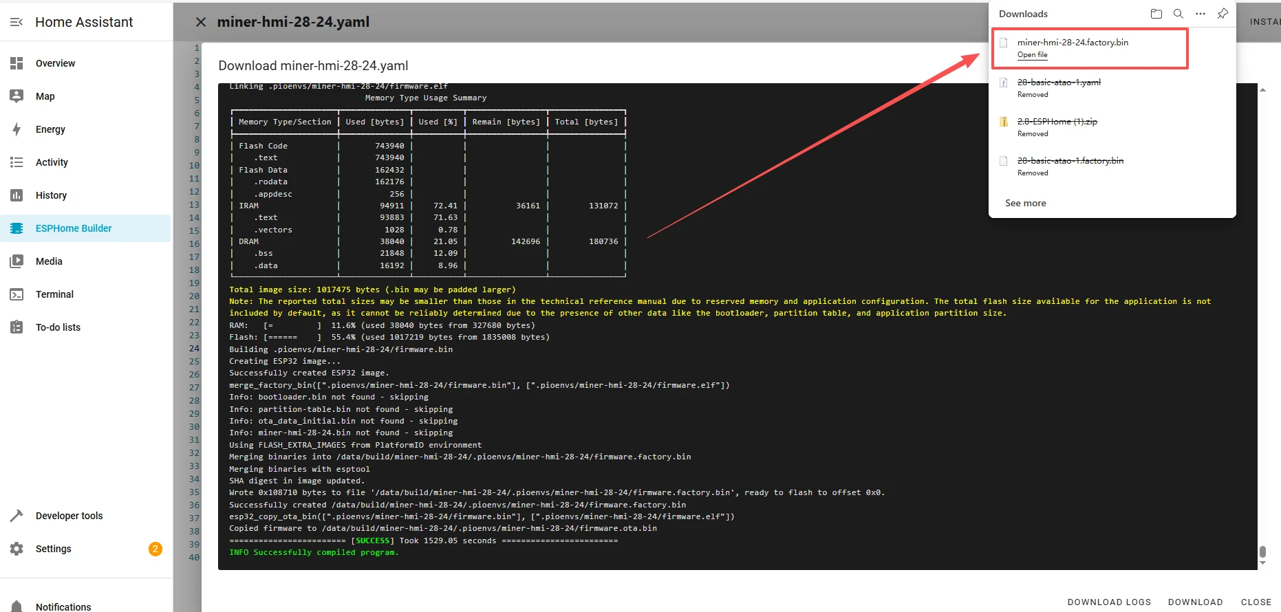Open To-do lists
This screenshot has width=1281, height=612.
(58, 327)
